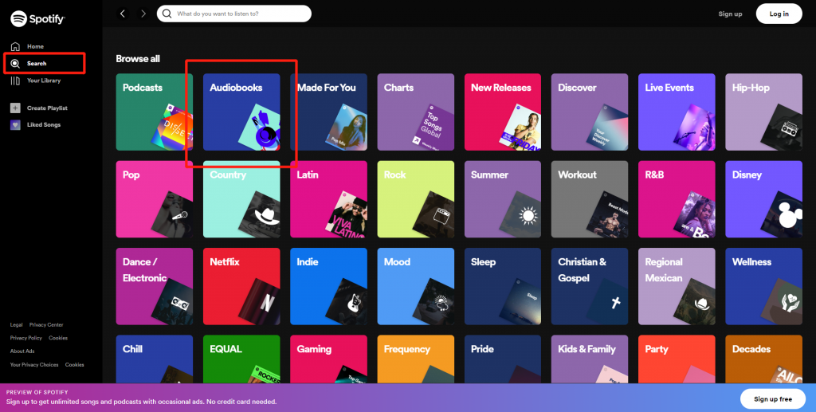816x412 pixels.
Task: Click the Your Privacy Choices link
Action: click(34, 365)
